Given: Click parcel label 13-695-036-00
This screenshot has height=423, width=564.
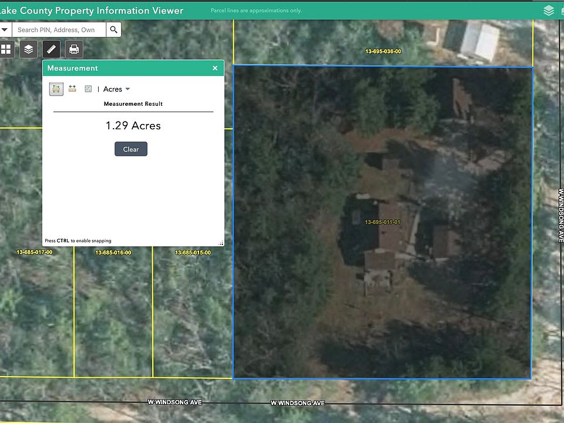Looking at the screenshot, I should click(383, 52).
